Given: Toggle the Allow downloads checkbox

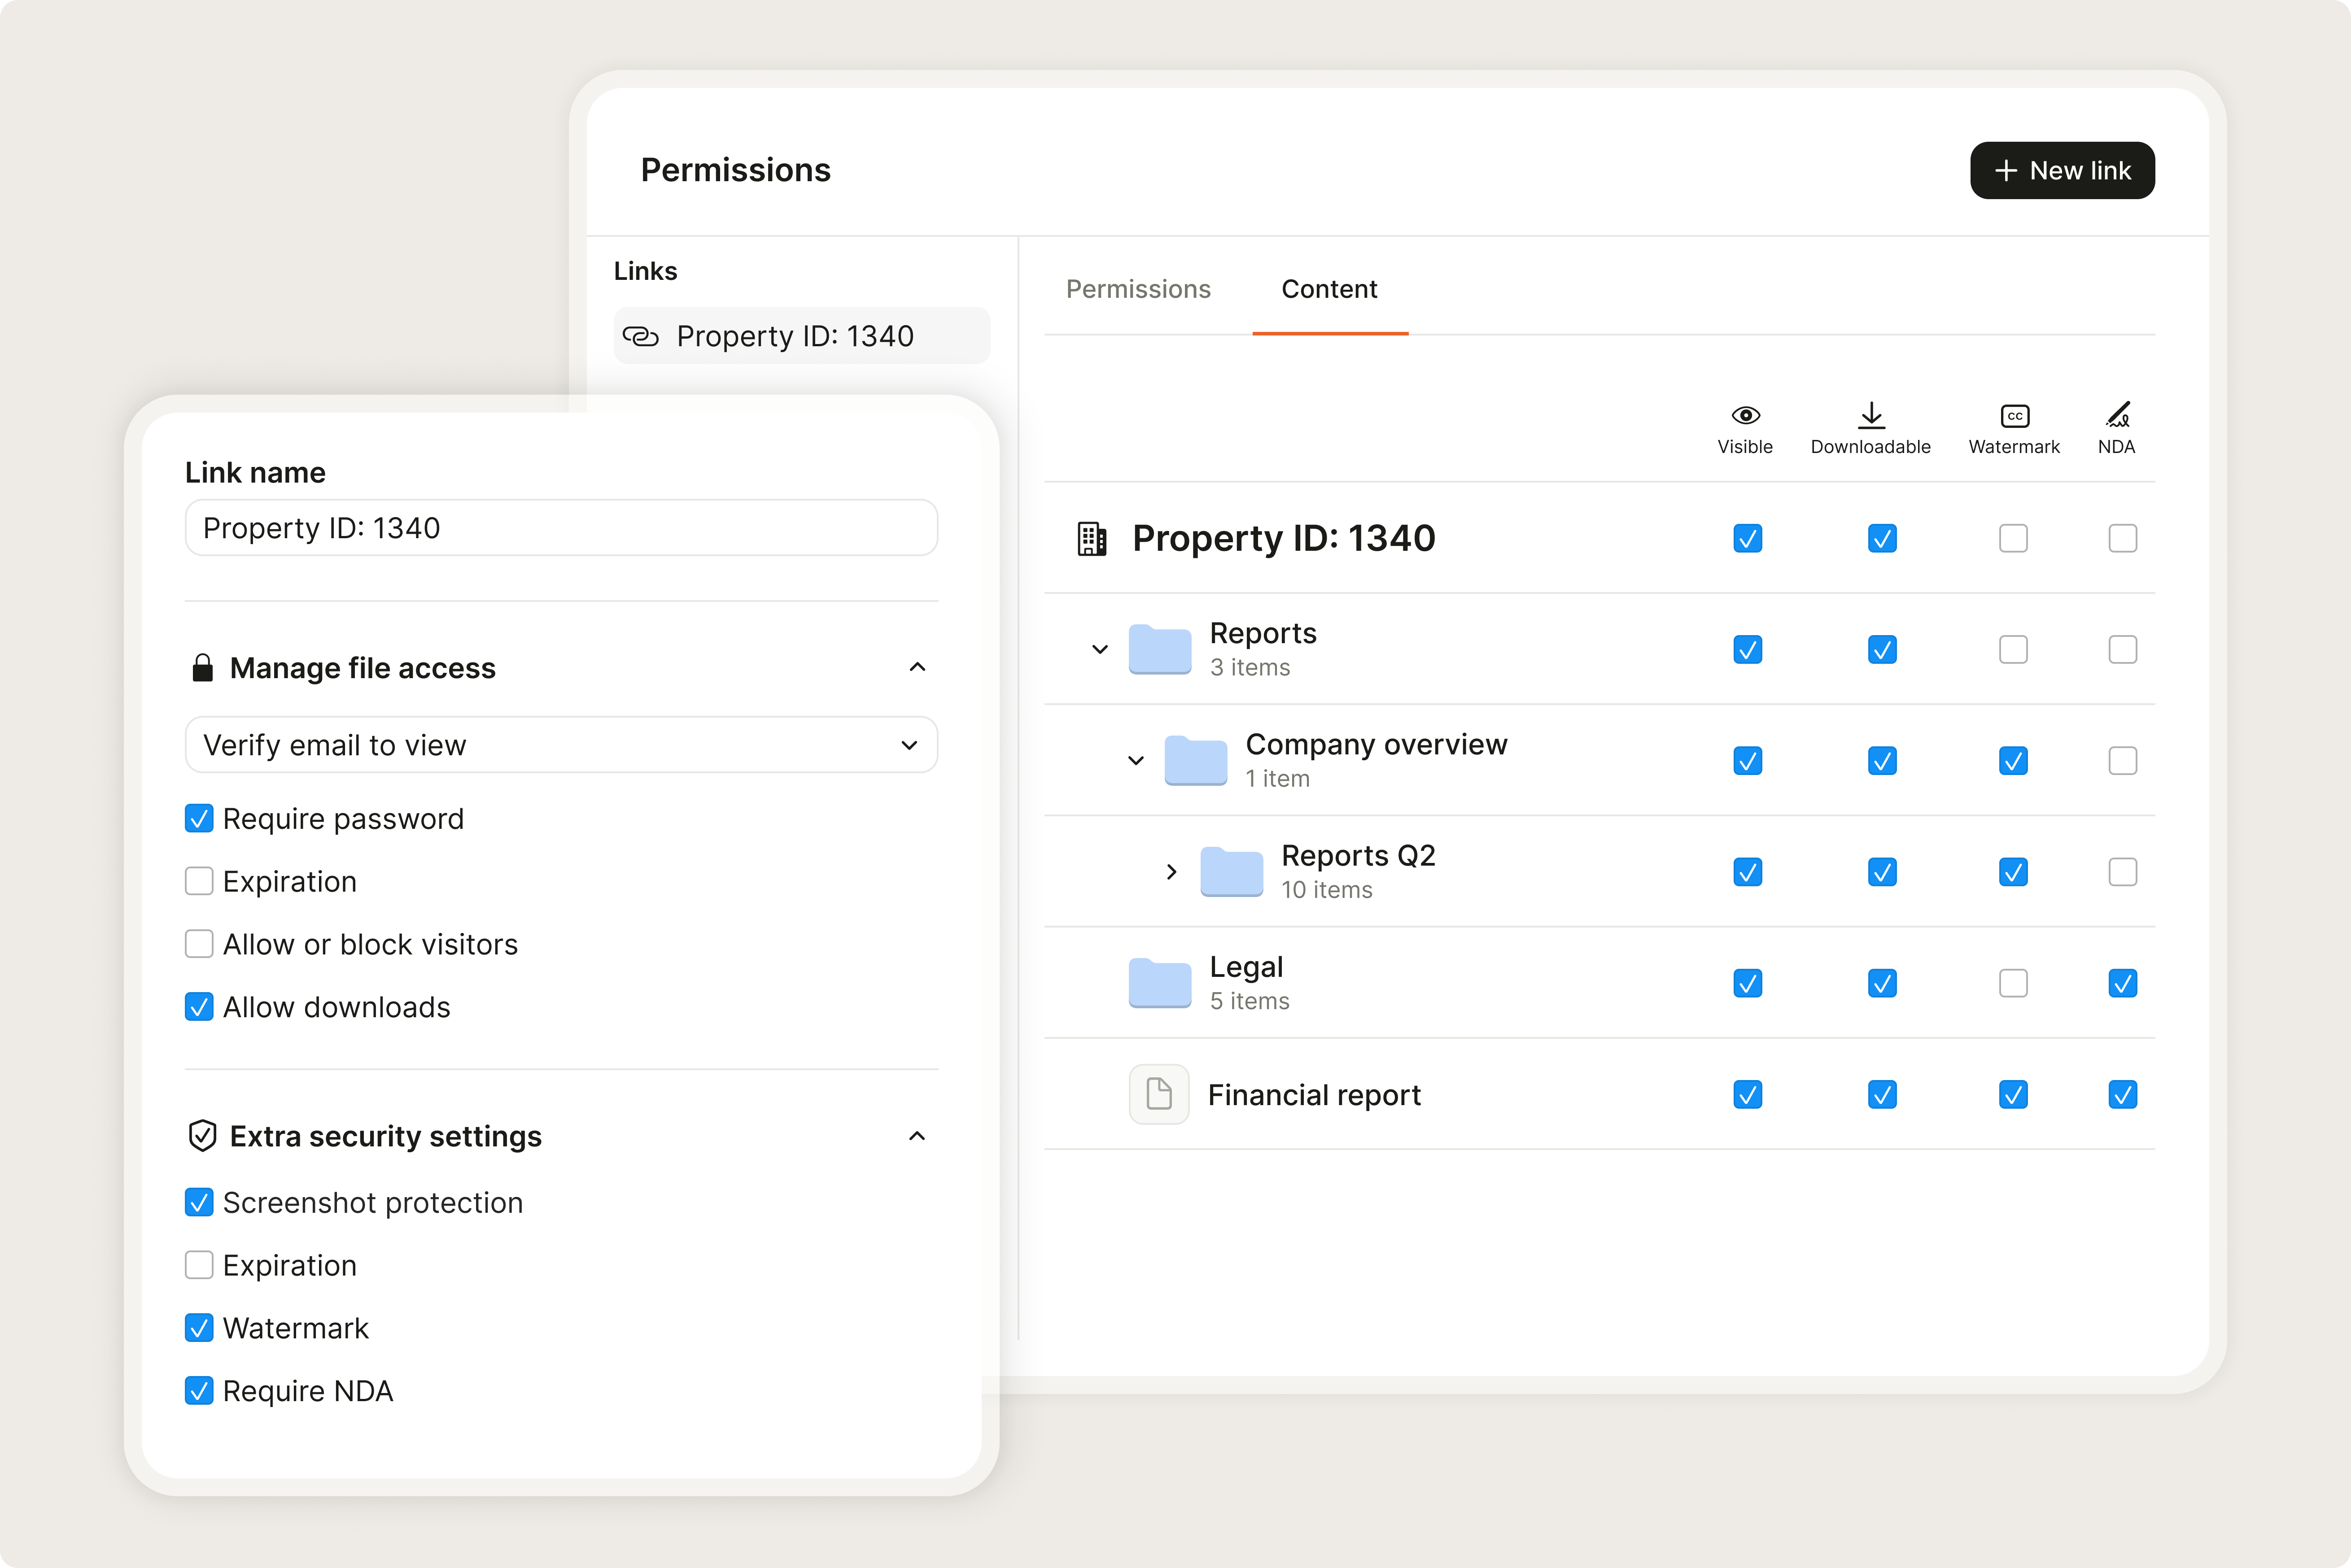Looking at the screenshot, I should point(199,1007).
